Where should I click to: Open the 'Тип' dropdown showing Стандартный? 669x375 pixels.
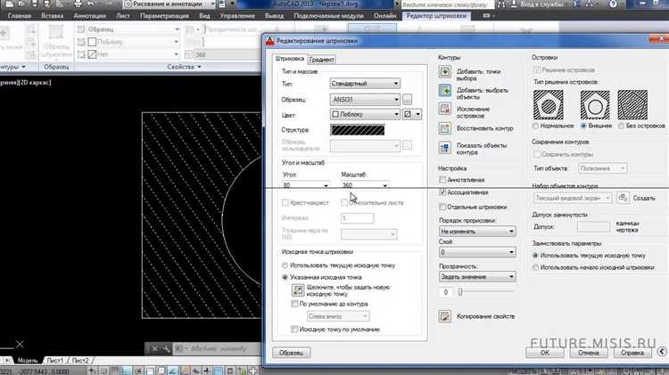pyautogui.click(x=364, y=84)
